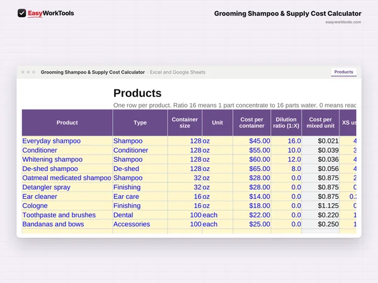Select the Dilution ratio (1:X) header
This screenshot has width=378, height=283.
[x=286, y=123]
